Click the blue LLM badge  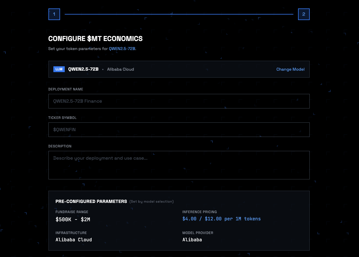(59, 69)
